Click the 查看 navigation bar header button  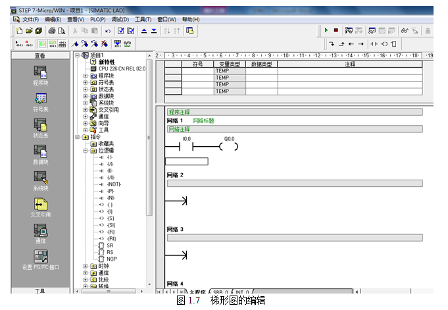(x=40, y=56)
